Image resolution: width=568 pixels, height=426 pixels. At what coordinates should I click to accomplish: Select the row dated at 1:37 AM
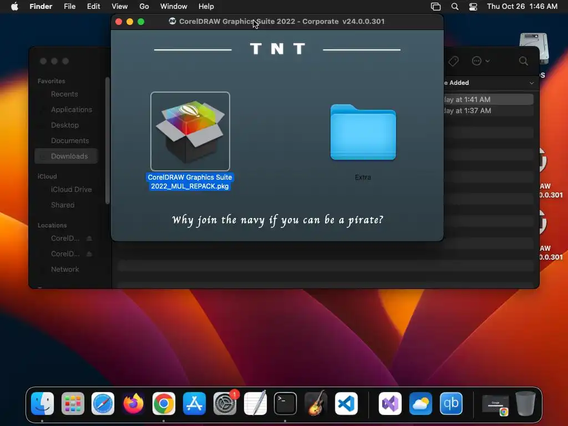coord(488,111)
